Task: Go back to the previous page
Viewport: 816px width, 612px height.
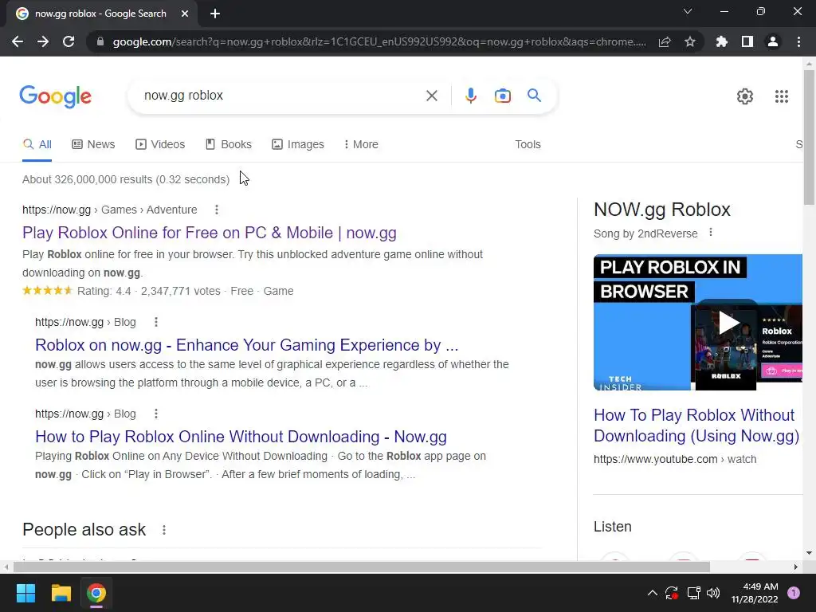Action: pyautogui.click(x=18, y=41)
